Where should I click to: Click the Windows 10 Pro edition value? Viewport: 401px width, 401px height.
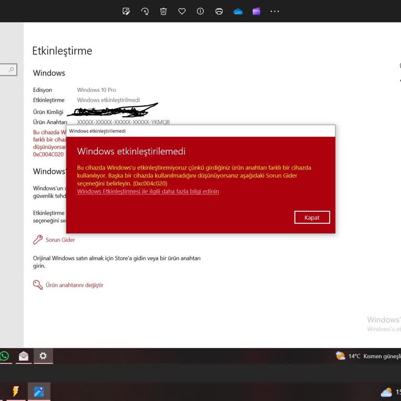[x=97, y=90]
